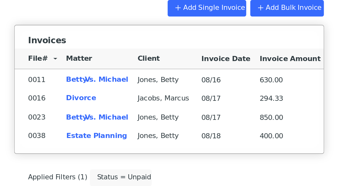The width and height of the screenshot is (339, 186).
Task: Open the Estate Planning matter link
Action: [97, 136]
